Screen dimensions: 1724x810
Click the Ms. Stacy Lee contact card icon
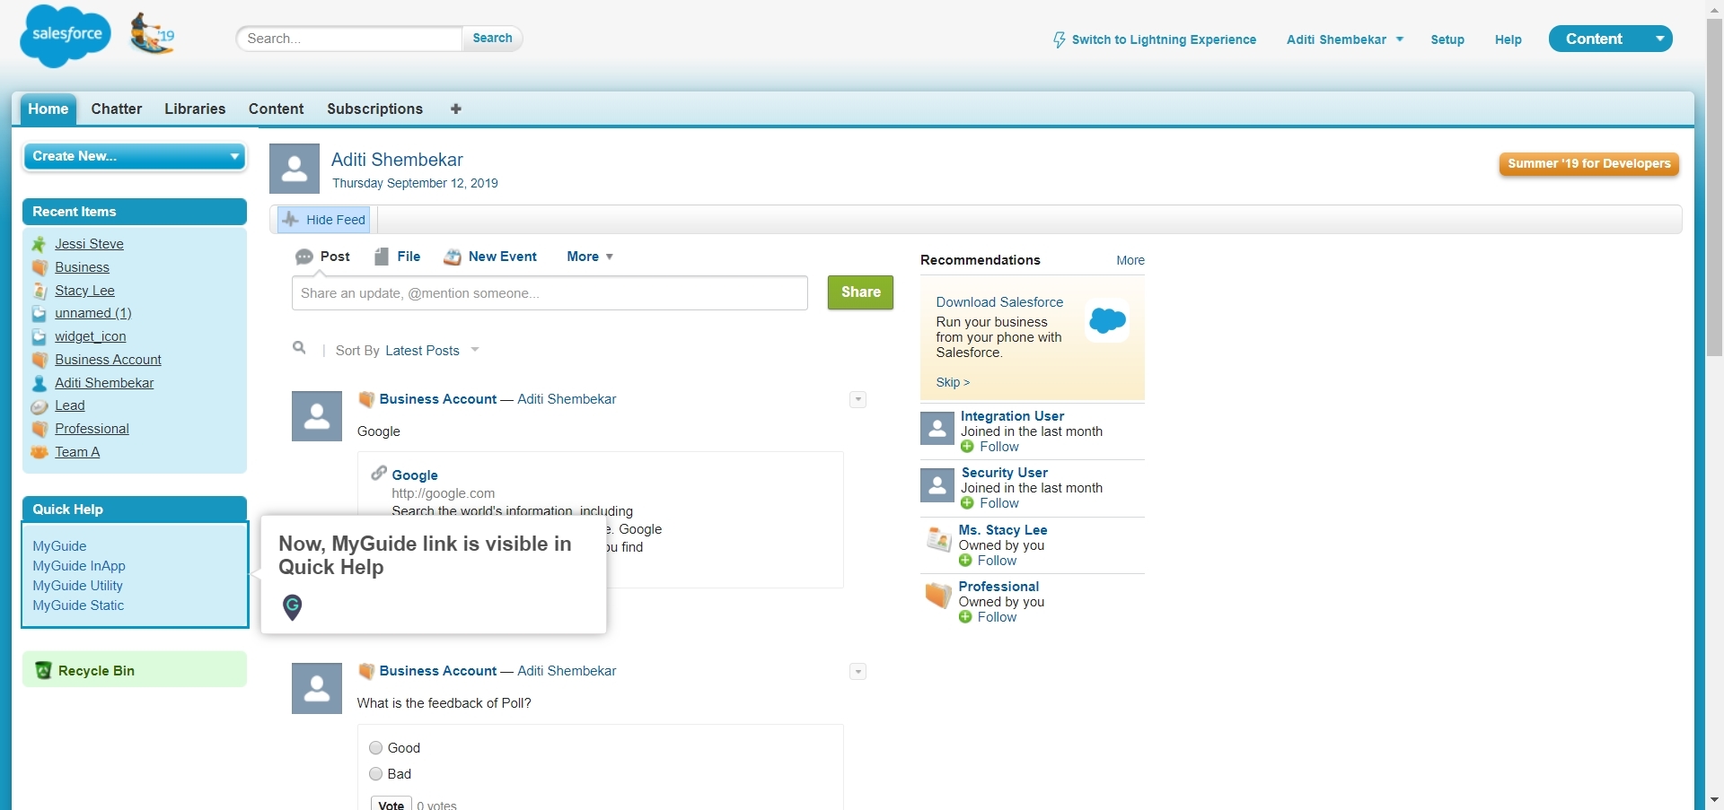(938, 539)
